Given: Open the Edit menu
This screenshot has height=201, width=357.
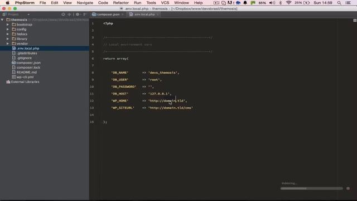Looking at the screenshot, I should click(55, 3).
